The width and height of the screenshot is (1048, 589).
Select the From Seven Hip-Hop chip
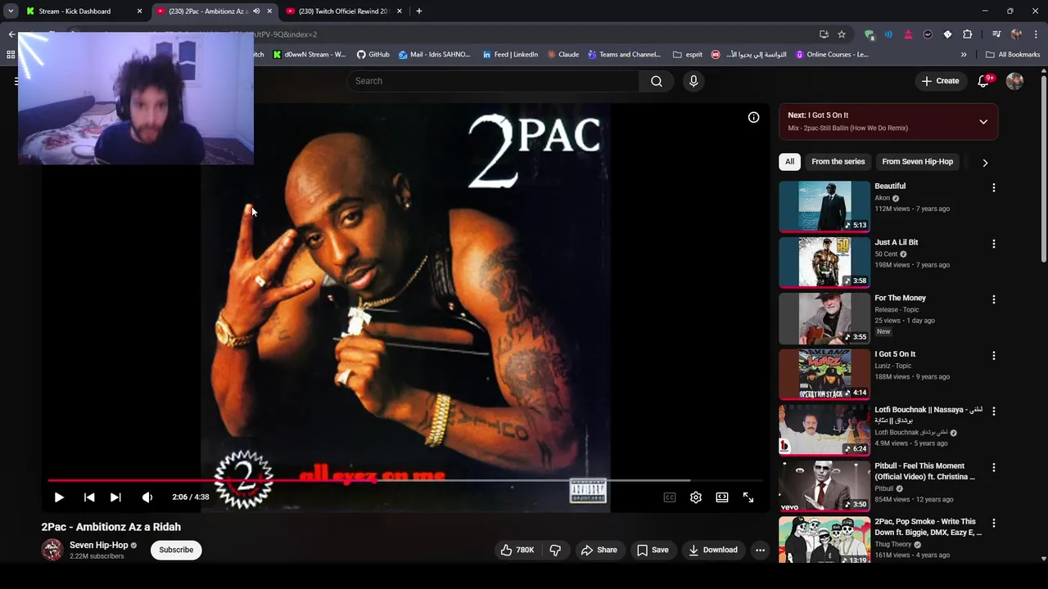tap(917, 162)
